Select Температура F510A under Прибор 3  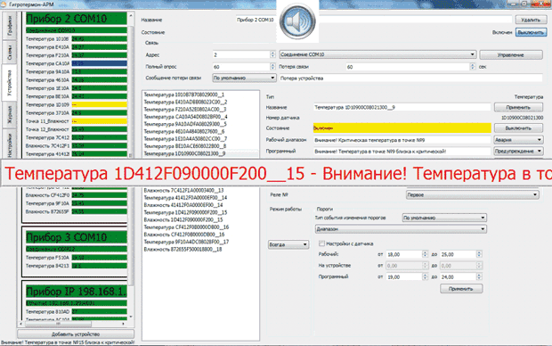coord(76,258)
